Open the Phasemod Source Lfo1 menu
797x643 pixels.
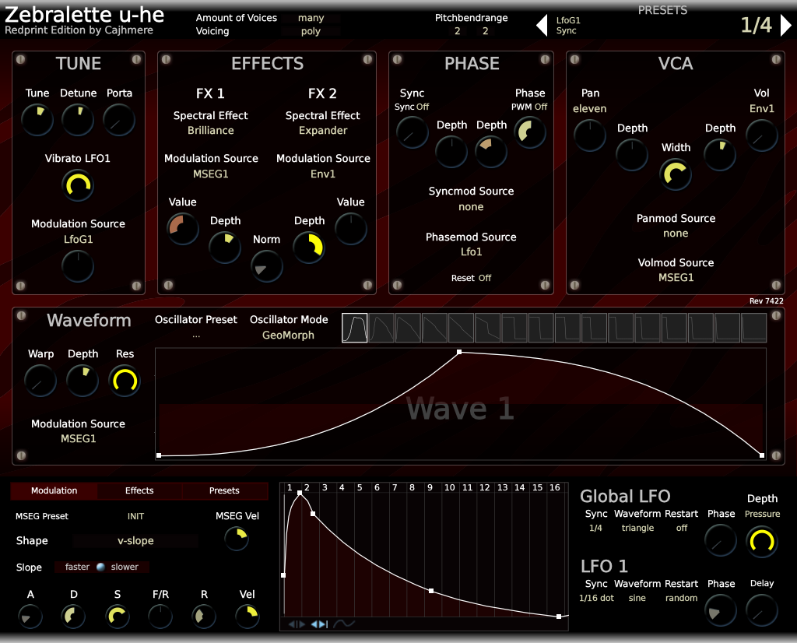click(471, 251)
